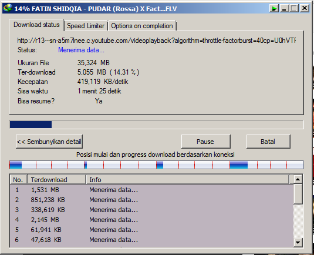This screenshot has width=314, height=255.
Task: Cancel the download with Batal button
Action: (268, 142)
